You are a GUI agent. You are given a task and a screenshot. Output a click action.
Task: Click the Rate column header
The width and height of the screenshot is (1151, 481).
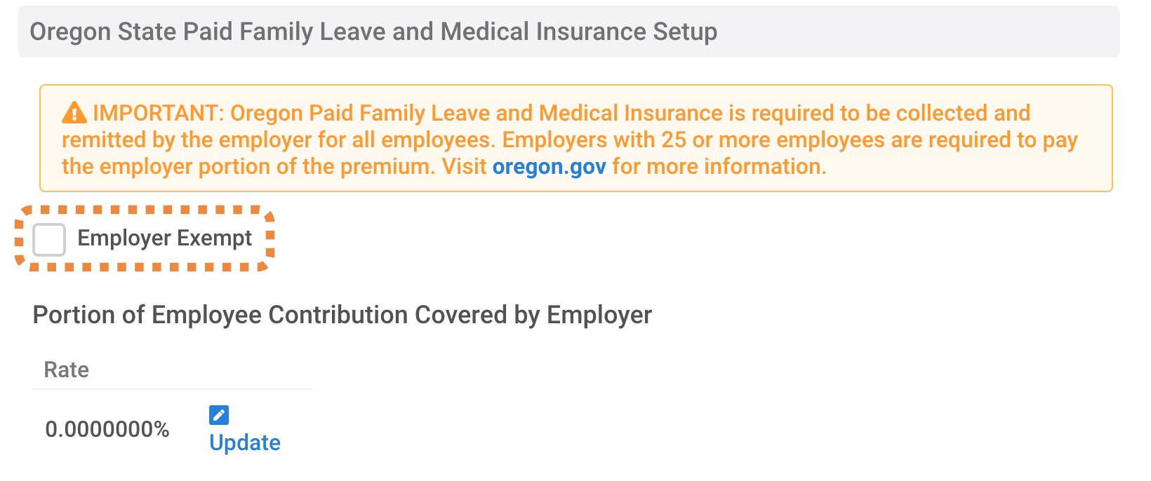pos(67,370)
